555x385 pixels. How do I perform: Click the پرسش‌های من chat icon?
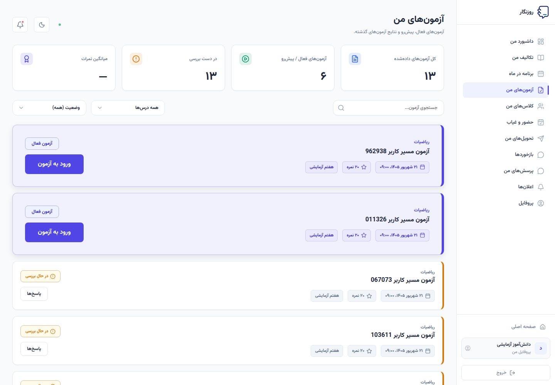pyautogui.click(x=541, y=171)
